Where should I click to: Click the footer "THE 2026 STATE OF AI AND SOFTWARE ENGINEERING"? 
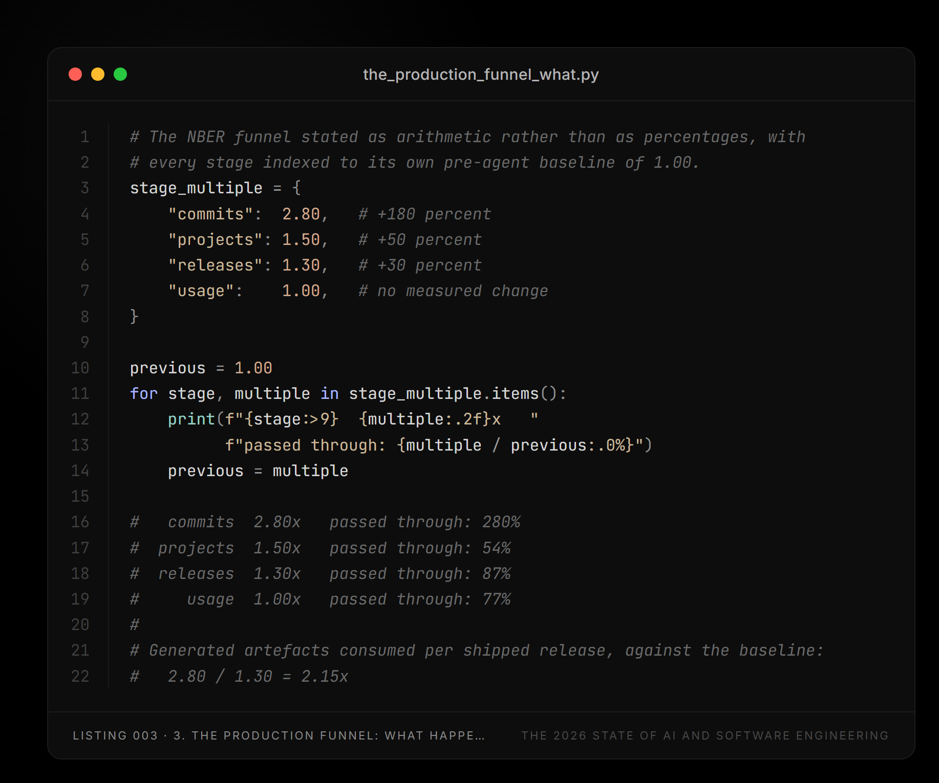point(705,735)
